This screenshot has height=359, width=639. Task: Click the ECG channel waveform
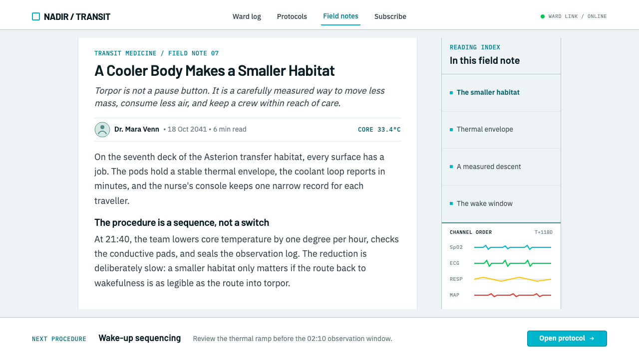[513, 263]
